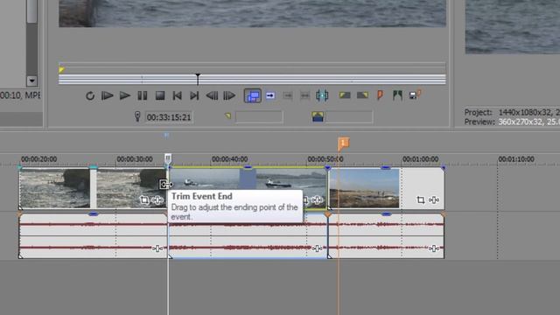Viewport: 560px width, 315px height.
Task: Click the Preview: 360x270x32 text
Action: point(512,122)
